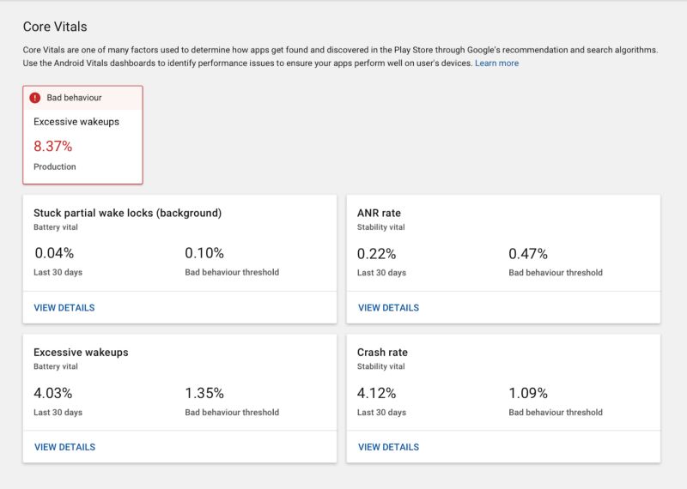The image size is (687, 489).
Task: Click the 4.12% crash rate value
Action: (377, 393)
